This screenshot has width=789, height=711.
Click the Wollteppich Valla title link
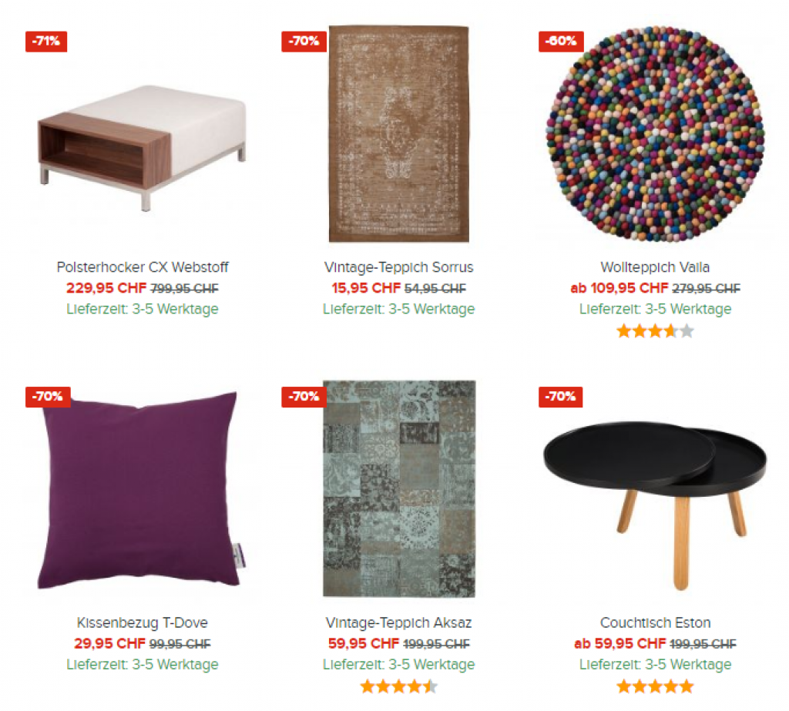coord(655,267)
